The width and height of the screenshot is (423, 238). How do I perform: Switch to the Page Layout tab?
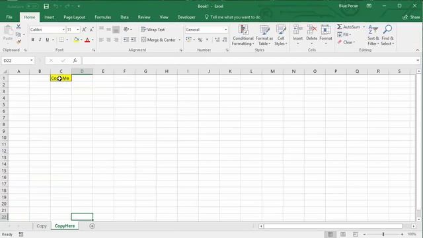[75, 17]
